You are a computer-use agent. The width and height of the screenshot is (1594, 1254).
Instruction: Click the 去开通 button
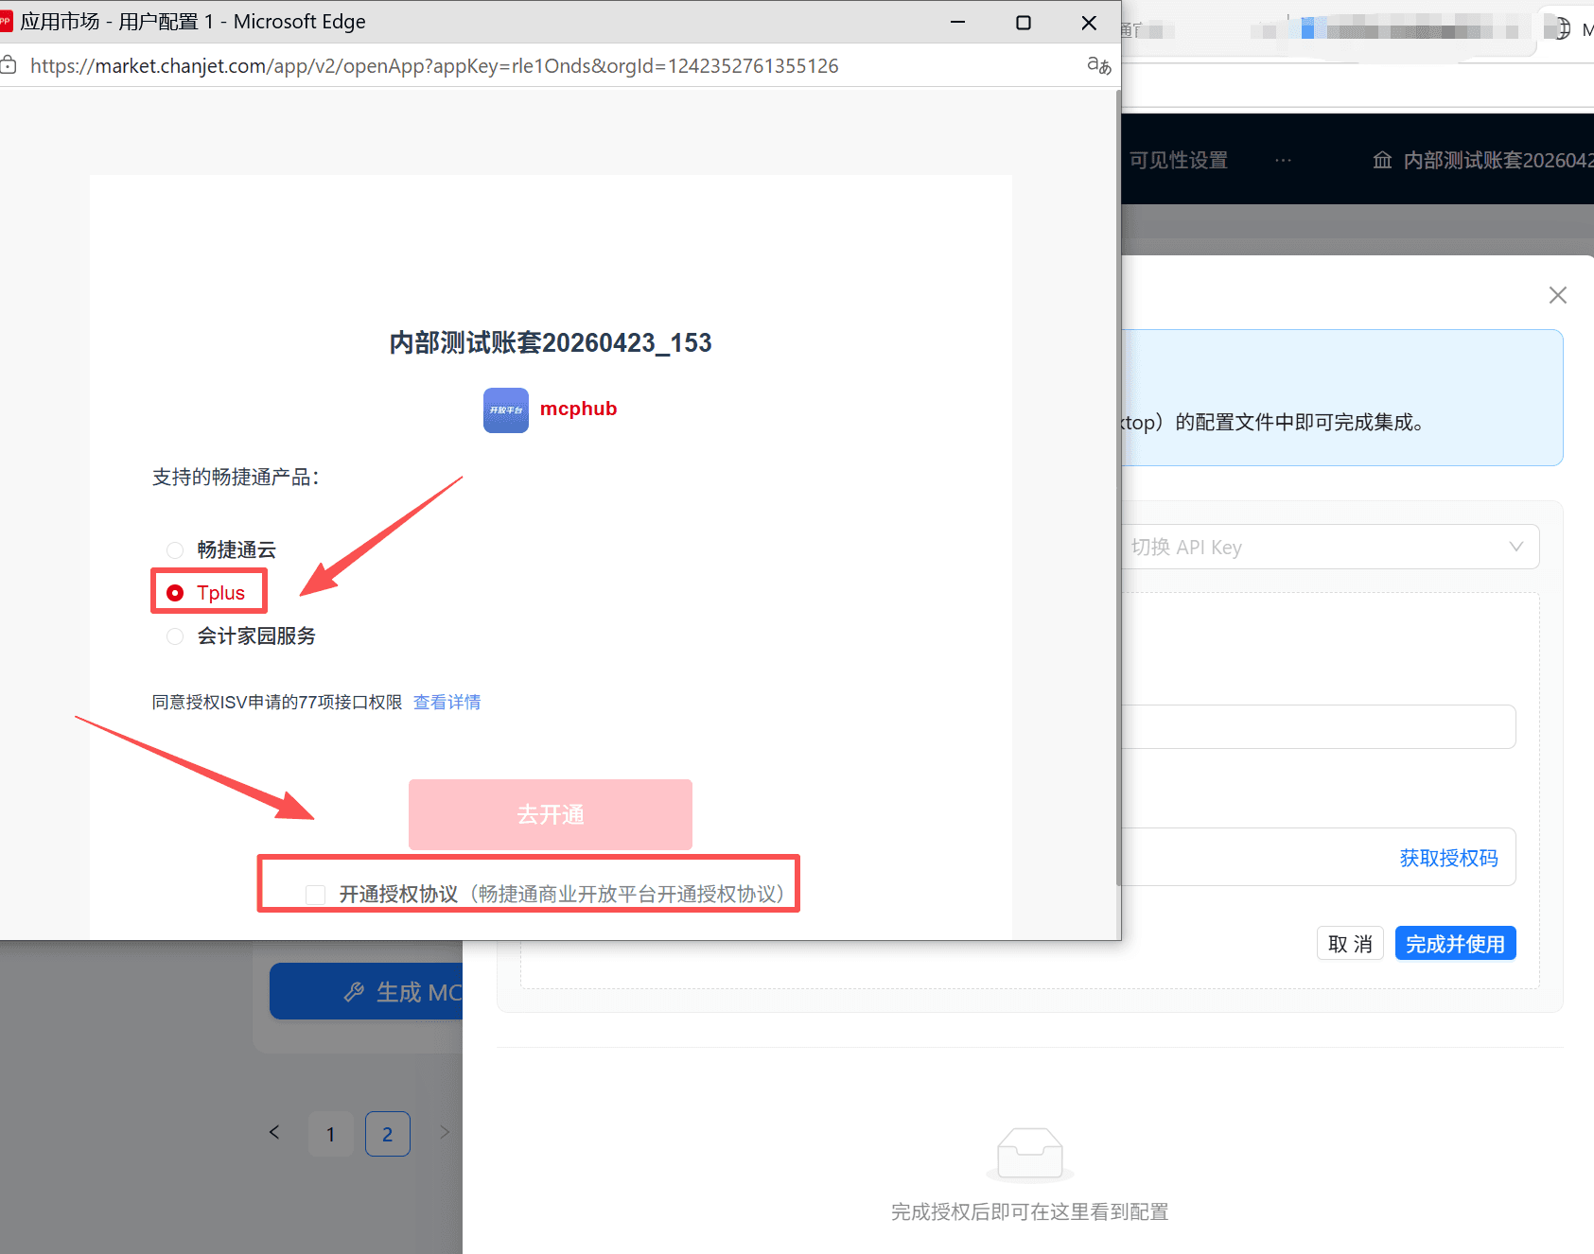point(551,814)
